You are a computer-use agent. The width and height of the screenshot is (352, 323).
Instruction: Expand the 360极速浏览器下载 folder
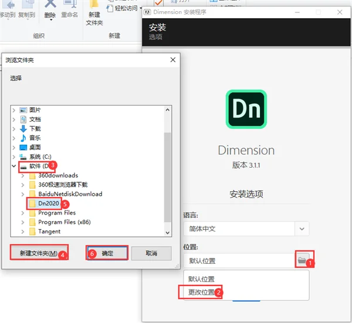tap(23, 185)
